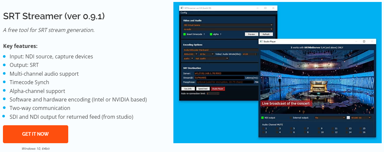Click the 'Encoding Options' section heading
This screenshot has width=384, height=152.
193,45
